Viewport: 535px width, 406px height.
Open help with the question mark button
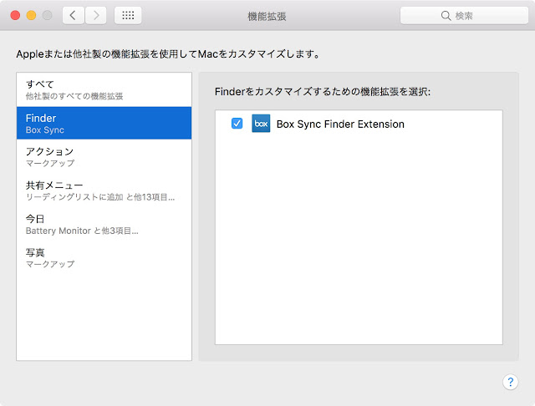[511, 382]
